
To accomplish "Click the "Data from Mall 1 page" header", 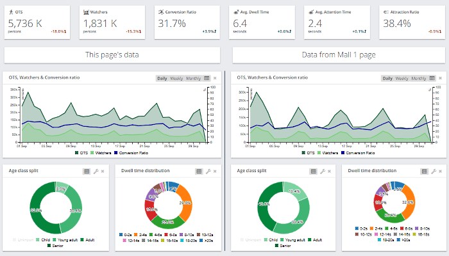I will pos(339,55).
